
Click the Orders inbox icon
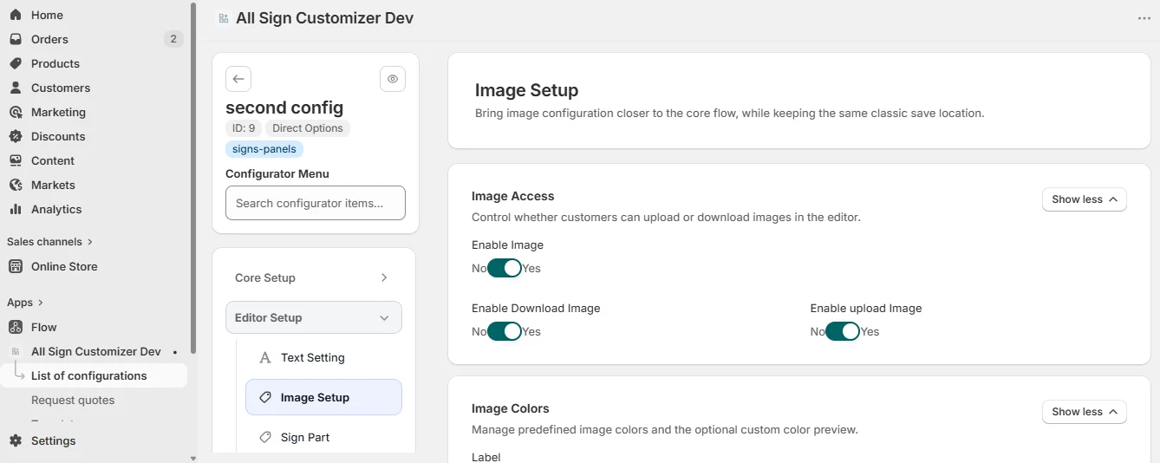[x=15, y=39]
